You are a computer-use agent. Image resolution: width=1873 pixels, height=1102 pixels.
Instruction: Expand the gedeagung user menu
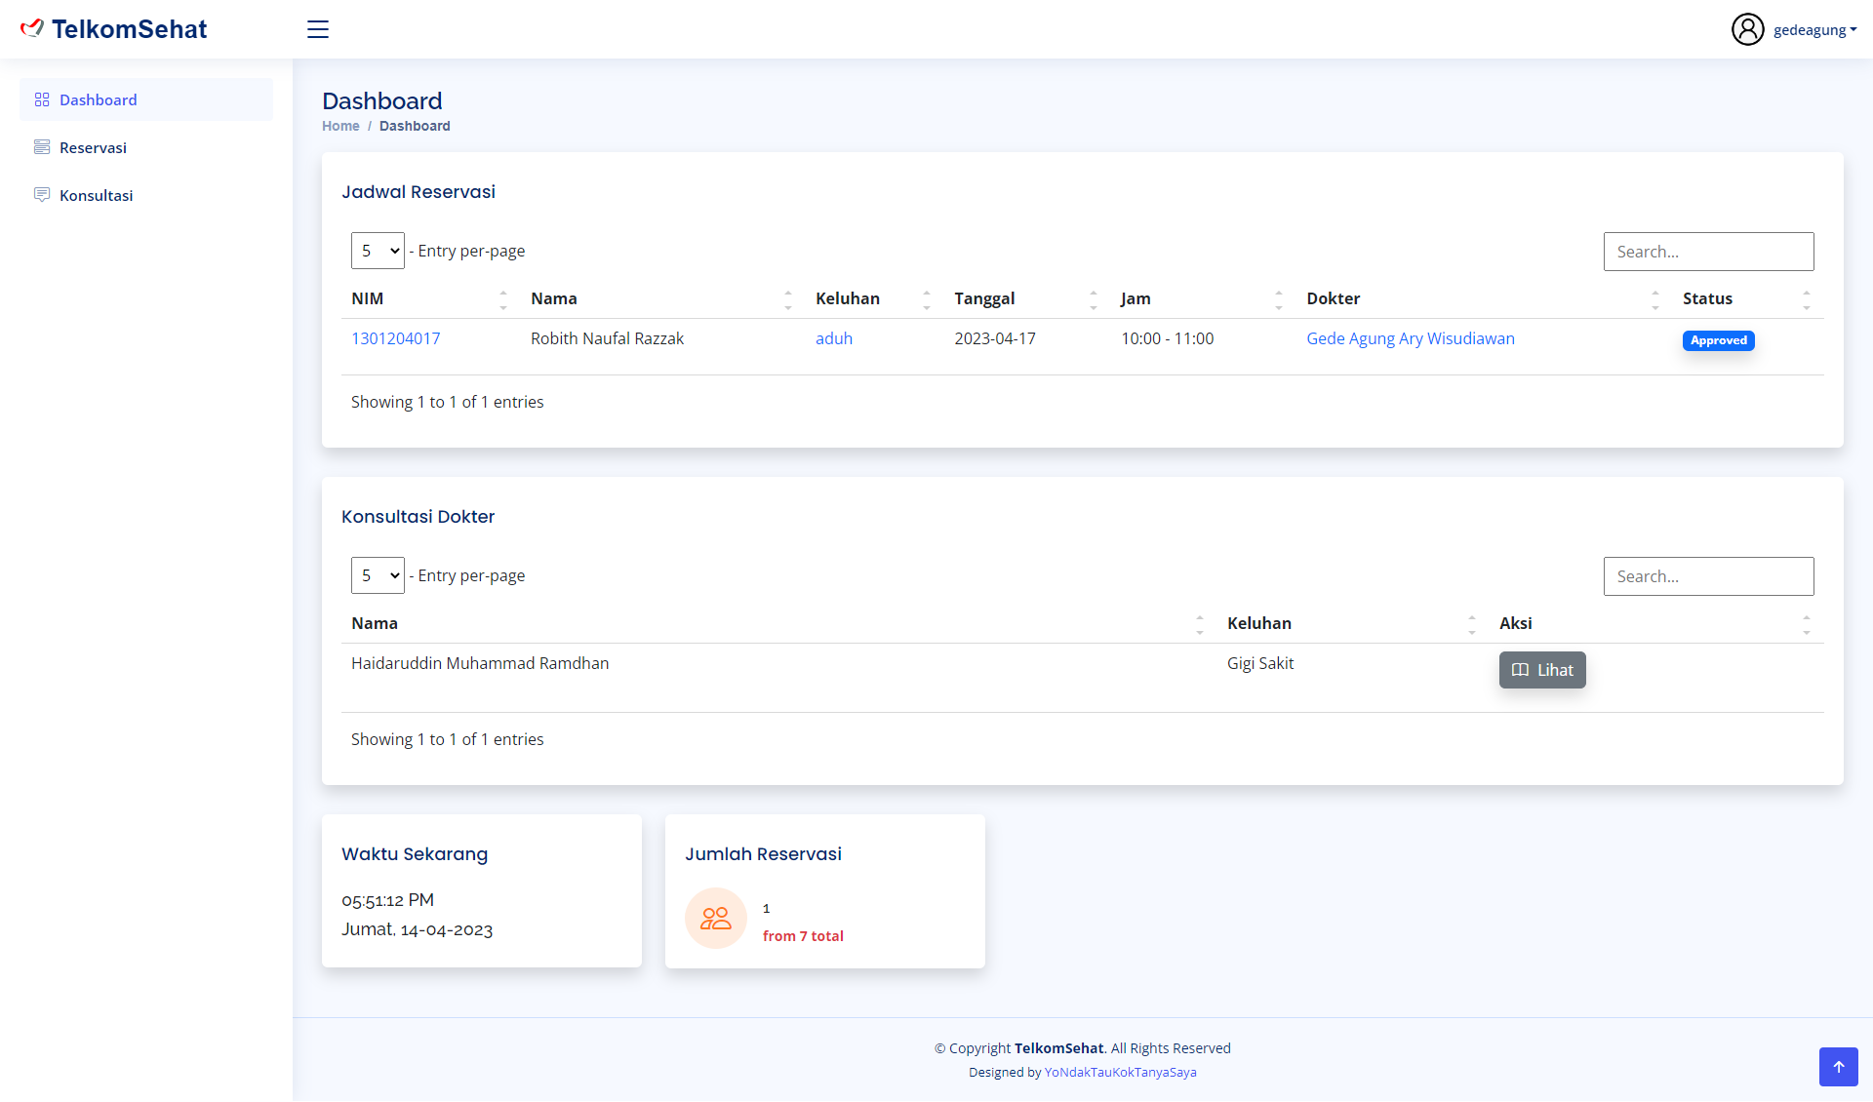[x=1814, y=30]
